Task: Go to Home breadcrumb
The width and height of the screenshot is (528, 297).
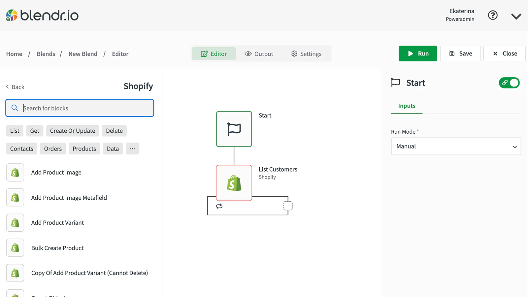Action: tap(14, 54)
